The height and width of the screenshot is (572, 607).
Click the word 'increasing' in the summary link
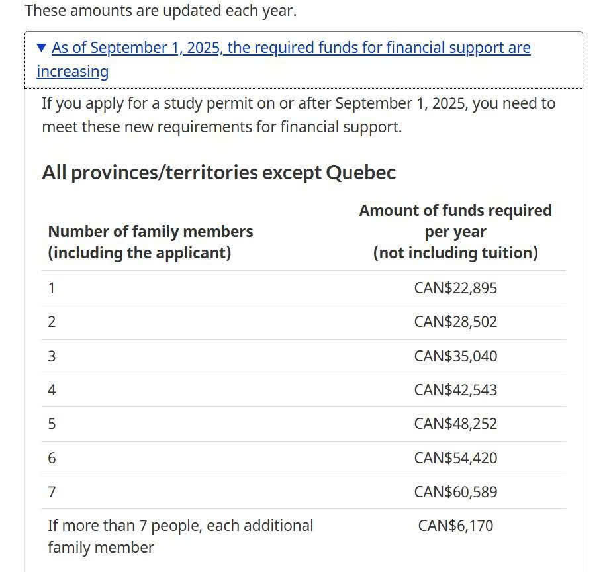(x=72, y=71)
